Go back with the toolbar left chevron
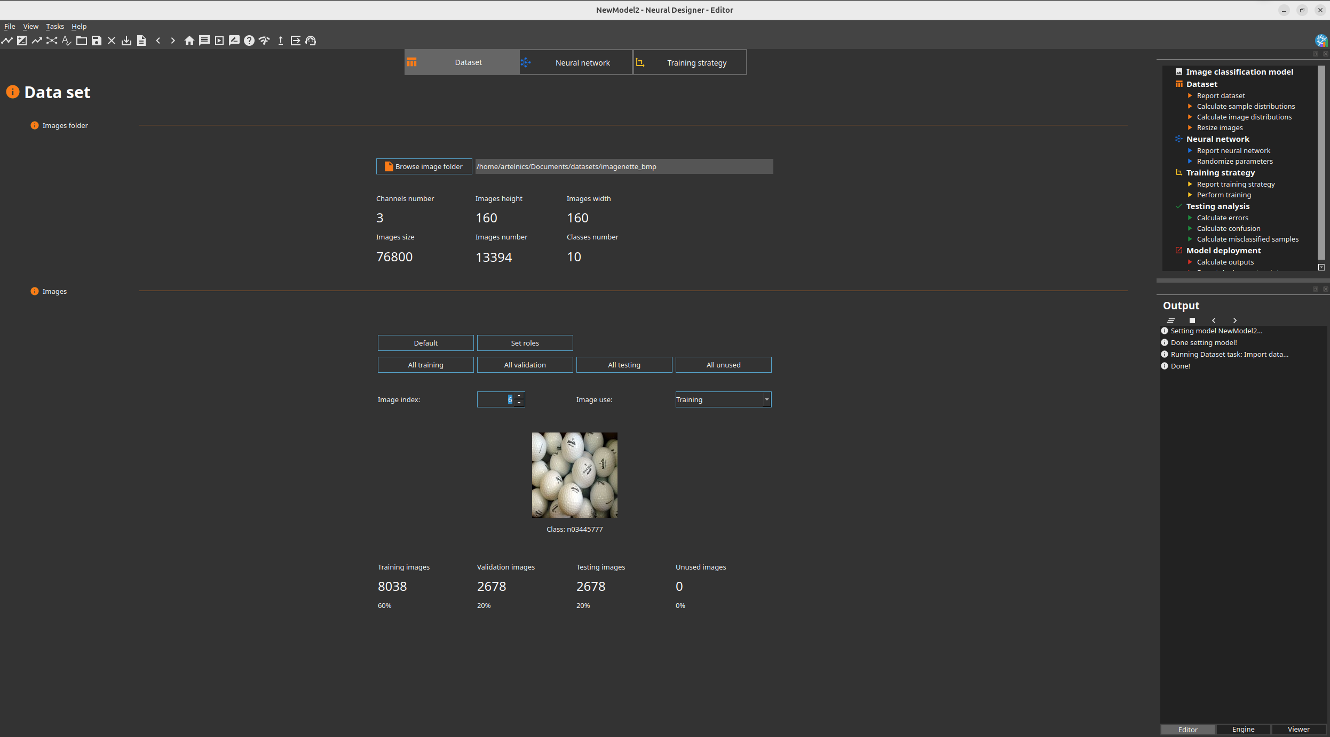The height and width of the screenshot is (737, 1330). (x=158, y=41)
